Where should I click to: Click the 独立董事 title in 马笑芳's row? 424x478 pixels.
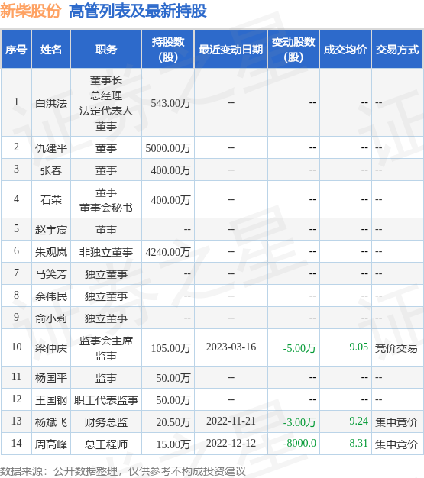tap(106, 274)
